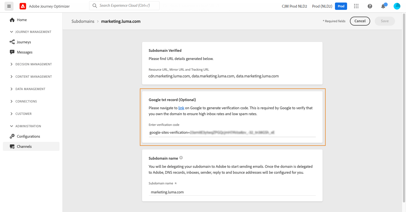The width and height of the screenshot is (406, 212).
Task: Open the app switcher grid icon
Action: (x=356, y=6)
